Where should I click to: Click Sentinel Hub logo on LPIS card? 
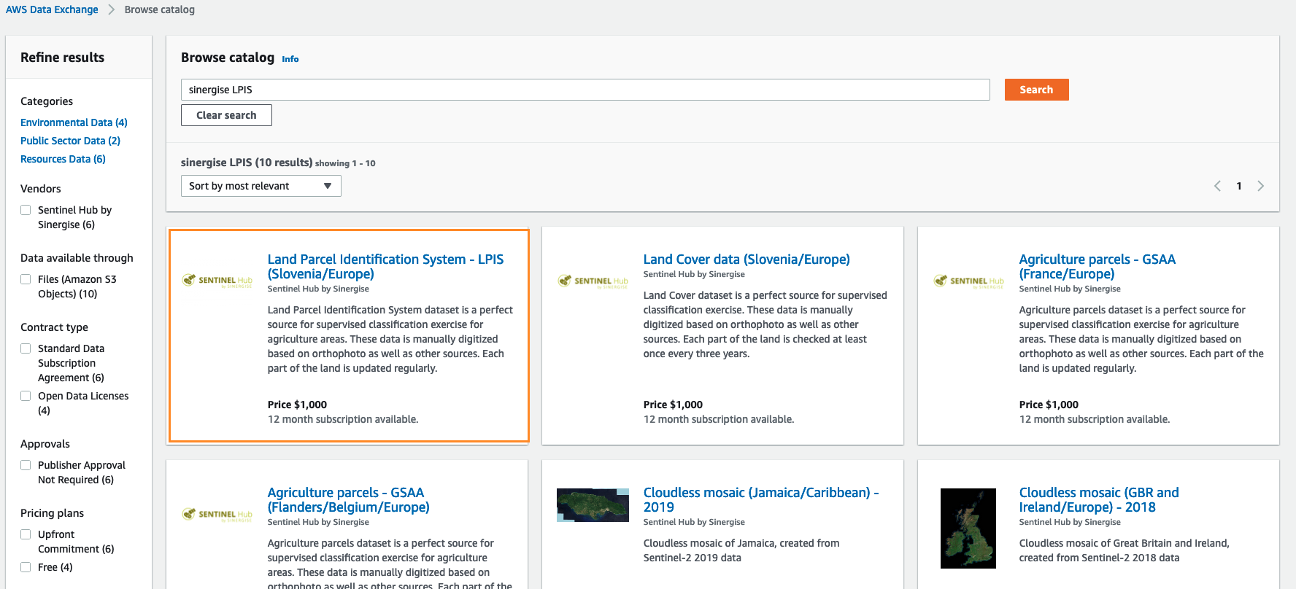click(x=217, y=281)
